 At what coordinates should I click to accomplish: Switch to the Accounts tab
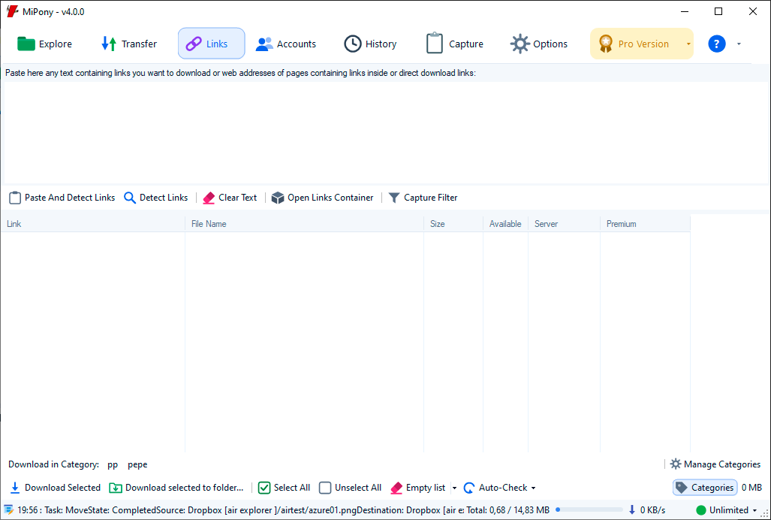coord(286,44)
